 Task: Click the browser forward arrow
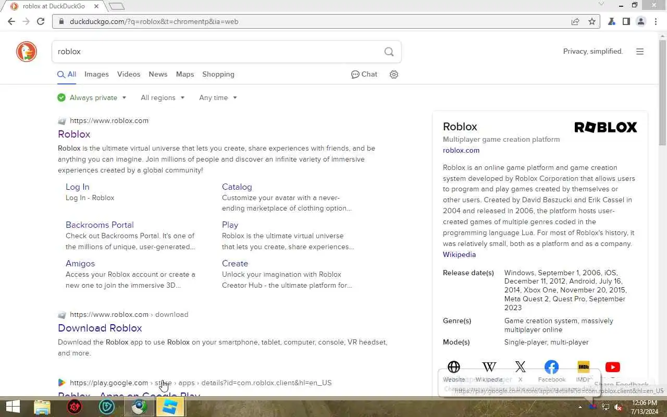[26, 21]
